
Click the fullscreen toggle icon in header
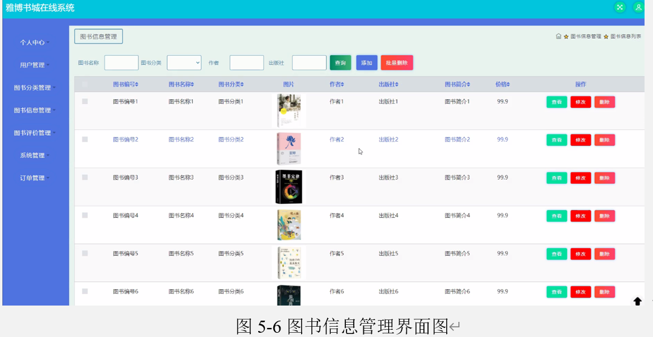[620, 7]
